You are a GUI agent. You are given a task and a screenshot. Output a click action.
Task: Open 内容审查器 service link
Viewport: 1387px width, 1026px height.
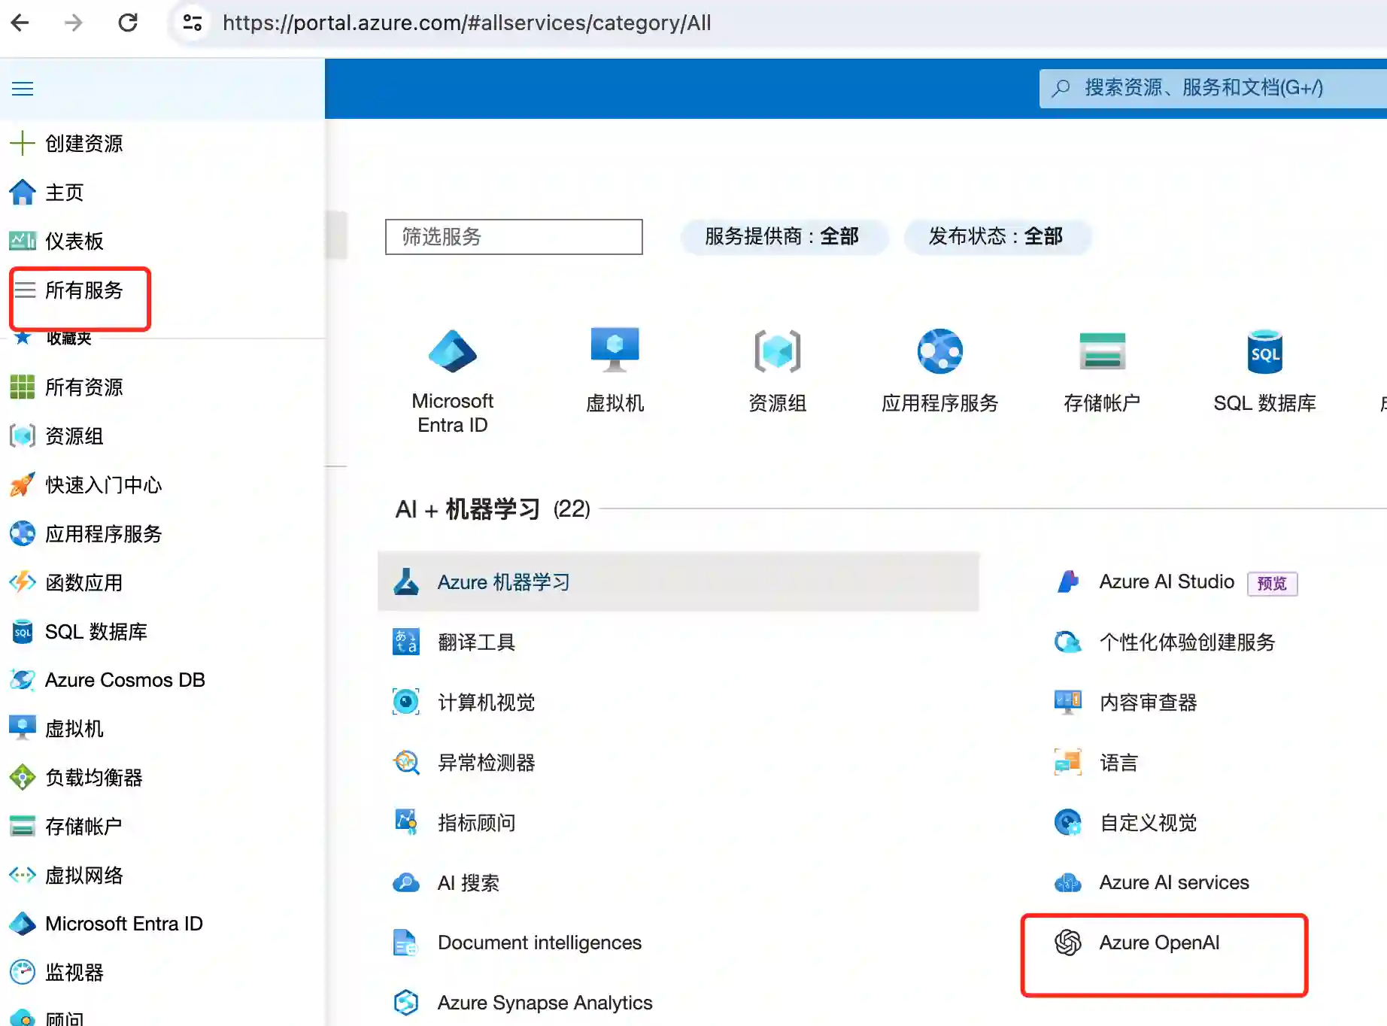pyautogui.click(x=1148, y=702)
